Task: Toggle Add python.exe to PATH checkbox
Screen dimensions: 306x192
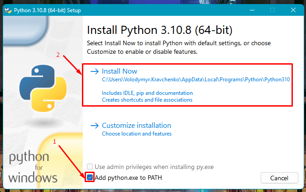Action: [x=90, y=178]
